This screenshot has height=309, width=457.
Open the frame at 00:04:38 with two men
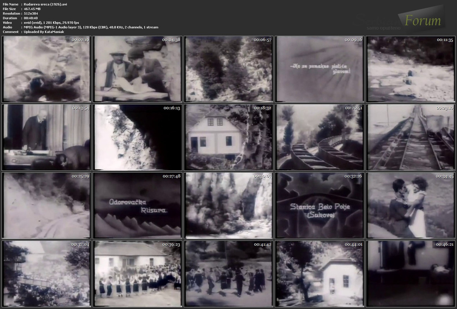(x=138, y=69)
